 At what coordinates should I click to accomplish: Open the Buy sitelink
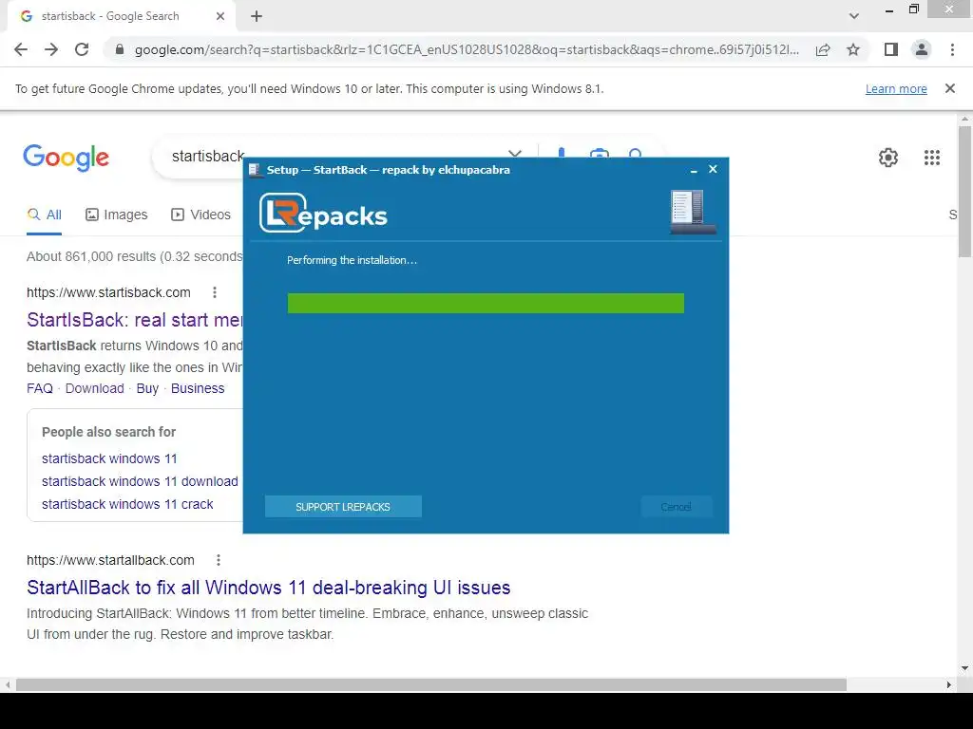click(147, 388)
